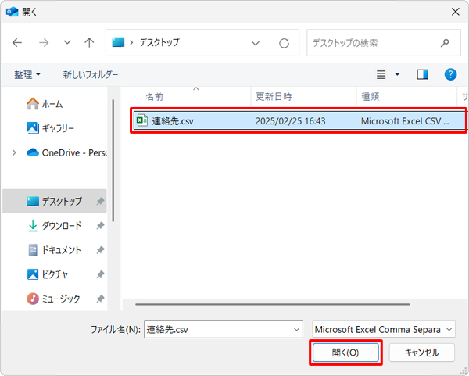This screenshot has height=376, width=469.
Task: Sort by the 名前 column header
Action: [x=154, y=97]
